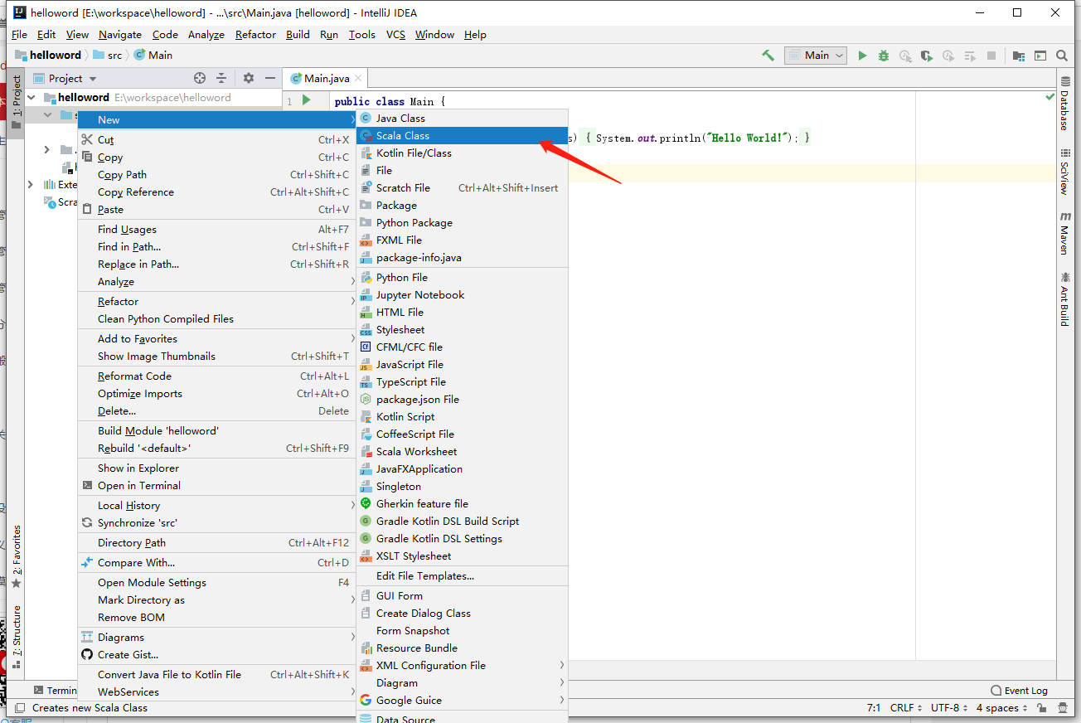Screen dimensions: 1081x723
Task: Open the UTF-8 encoding selector
Action: point(949,708)
